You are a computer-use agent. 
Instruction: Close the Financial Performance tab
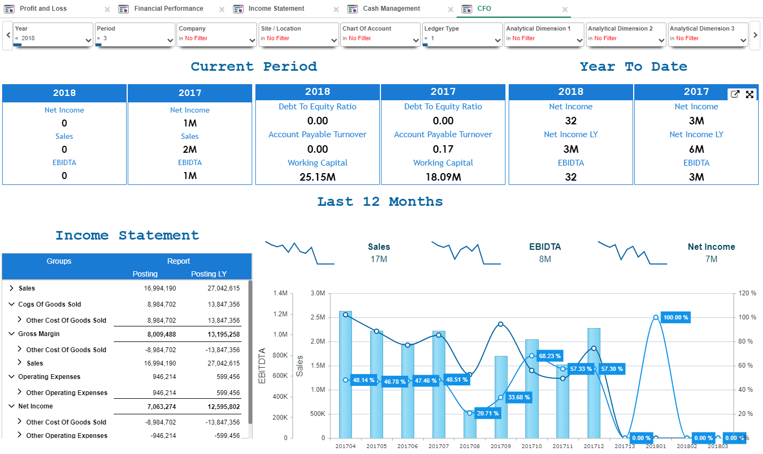(222, 10)
